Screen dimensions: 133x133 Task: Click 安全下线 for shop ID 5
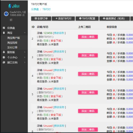[56, 96]
